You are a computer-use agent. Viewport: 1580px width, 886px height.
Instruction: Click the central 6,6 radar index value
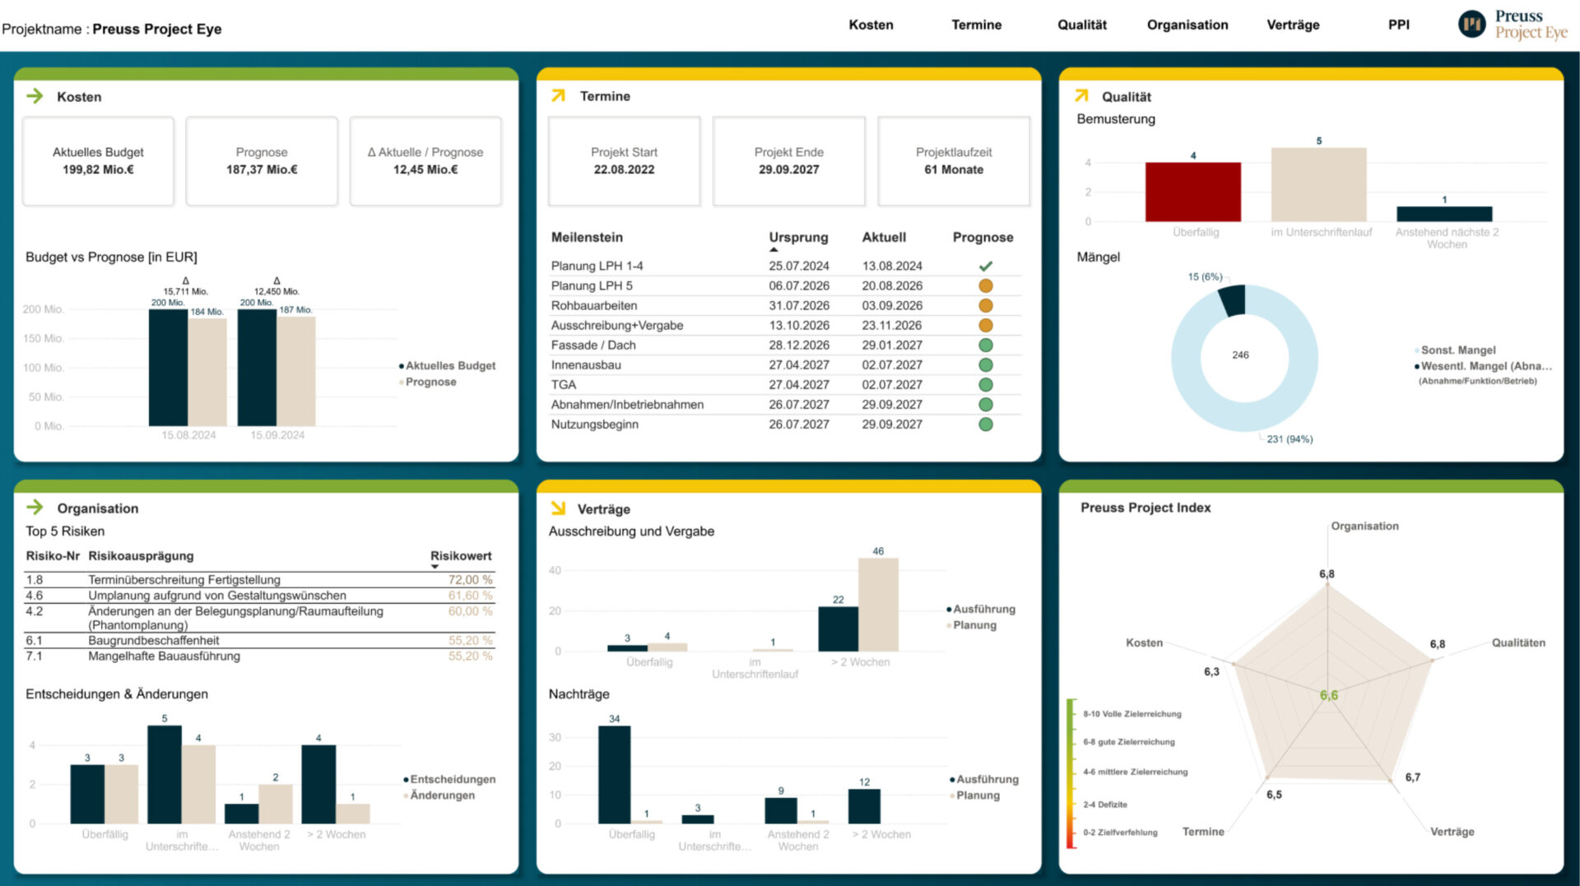1329,695
